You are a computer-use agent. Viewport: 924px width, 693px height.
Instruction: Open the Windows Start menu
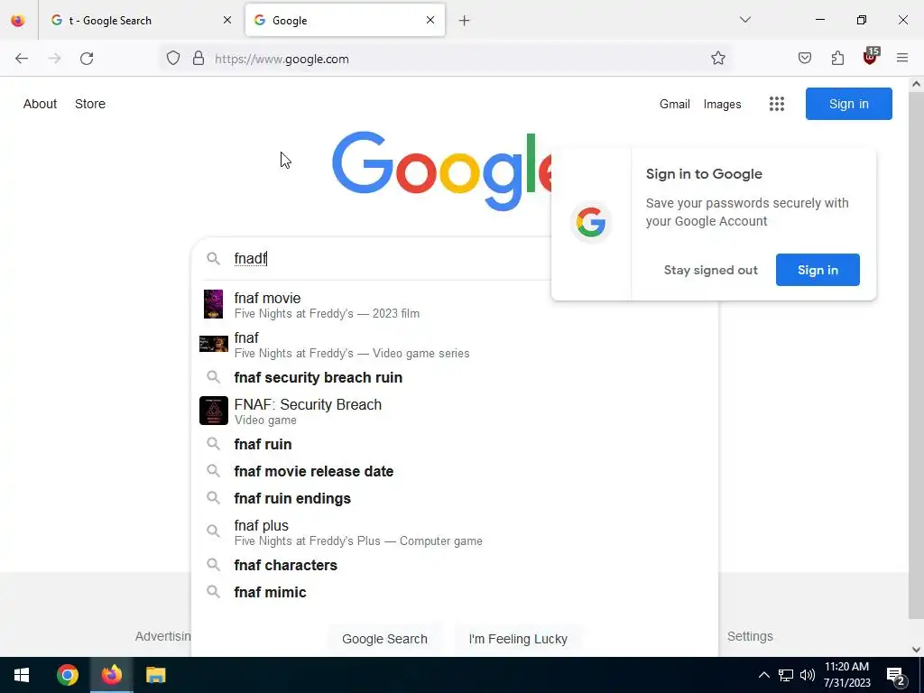22,675
